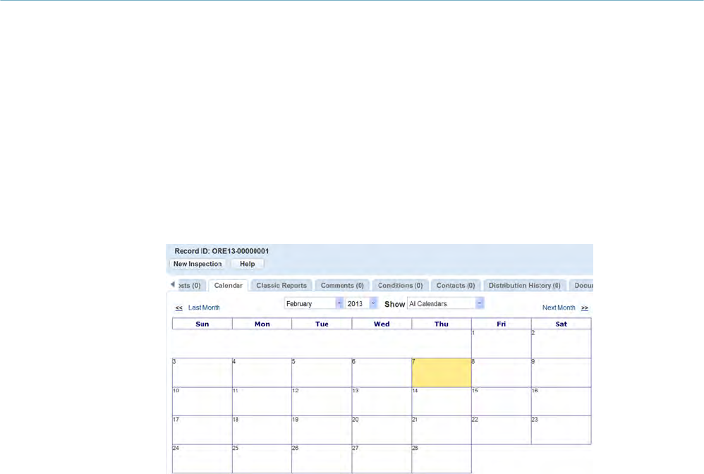Click calendar day 14
This screenshot has width=704, height=474.
(442, 401)
